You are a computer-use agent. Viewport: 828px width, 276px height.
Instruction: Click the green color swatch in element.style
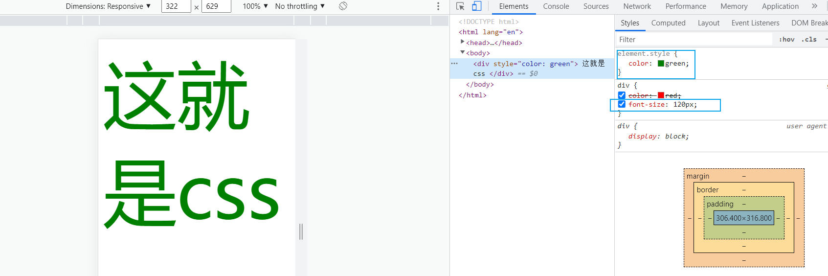pos(661,64)
